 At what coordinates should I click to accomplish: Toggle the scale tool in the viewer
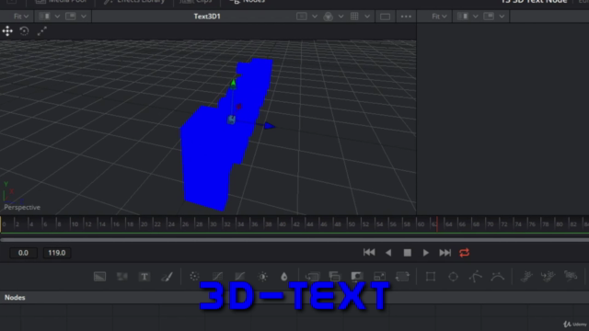click(41, 30)
